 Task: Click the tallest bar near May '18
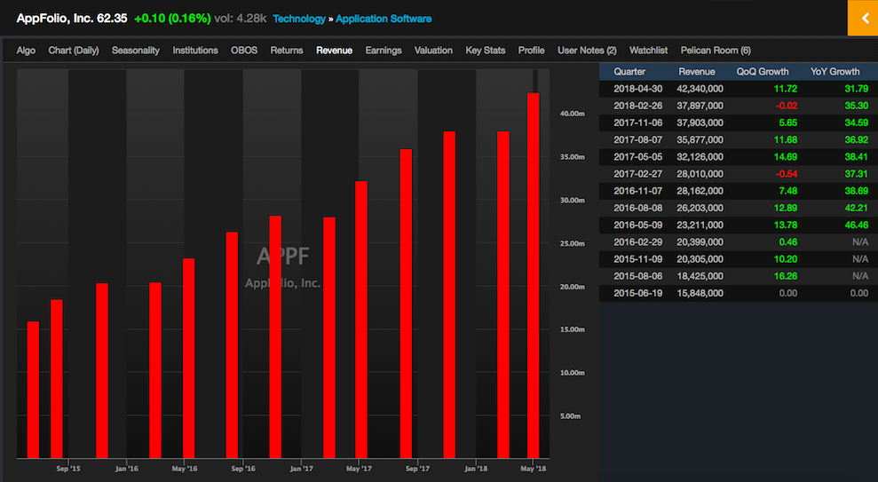pos(533,275)
